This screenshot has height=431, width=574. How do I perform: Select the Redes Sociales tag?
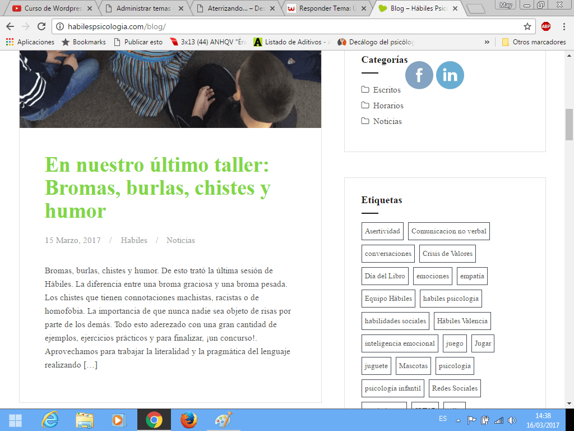[455, 388]
